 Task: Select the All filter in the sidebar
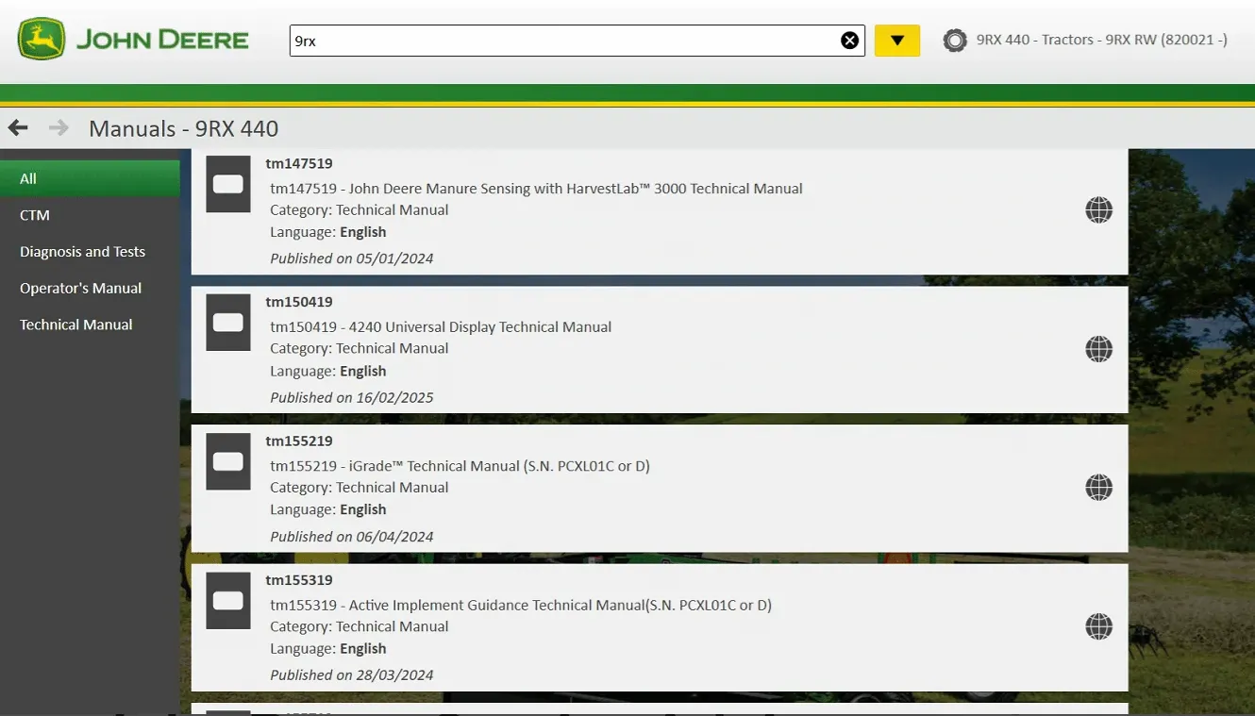tap(27, 178)
